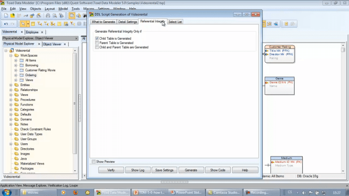Select the Genre entity header
This screenshot has width=349, height=196.
[279, 78]
